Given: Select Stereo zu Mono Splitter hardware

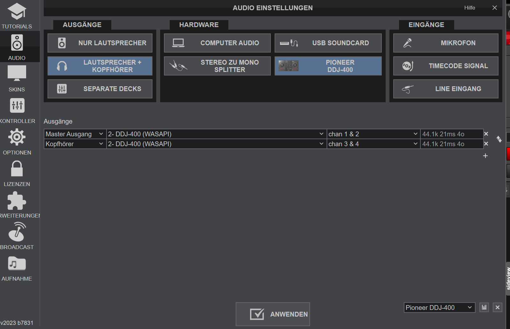Looking at the screenshot, I should pos(217,66).
